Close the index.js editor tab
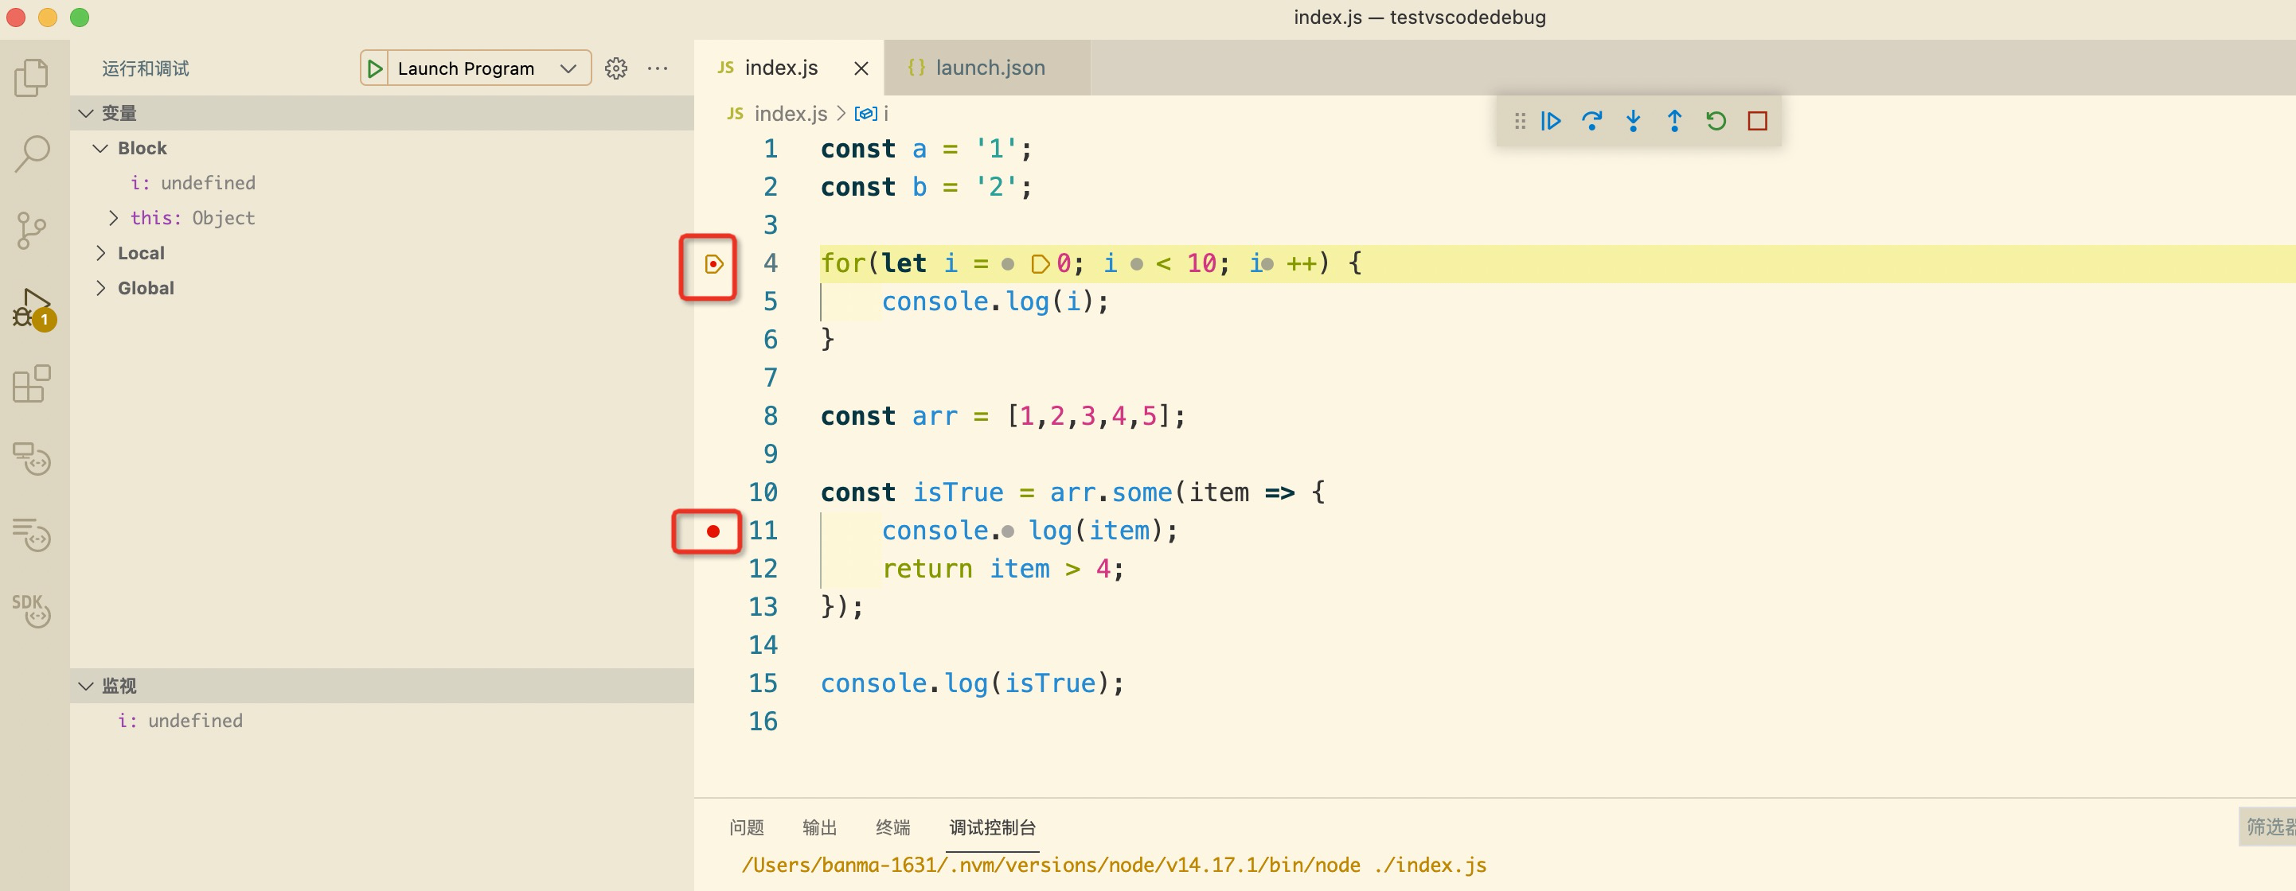Screen dimensions: 2296x891 coord(861,68)
